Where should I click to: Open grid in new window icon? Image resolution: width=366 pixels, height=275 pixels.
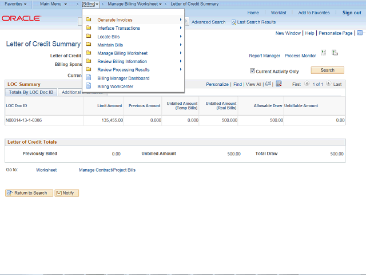268,84
